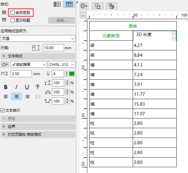Open the 微软雅黑 font dropdown

click(29, 65)
